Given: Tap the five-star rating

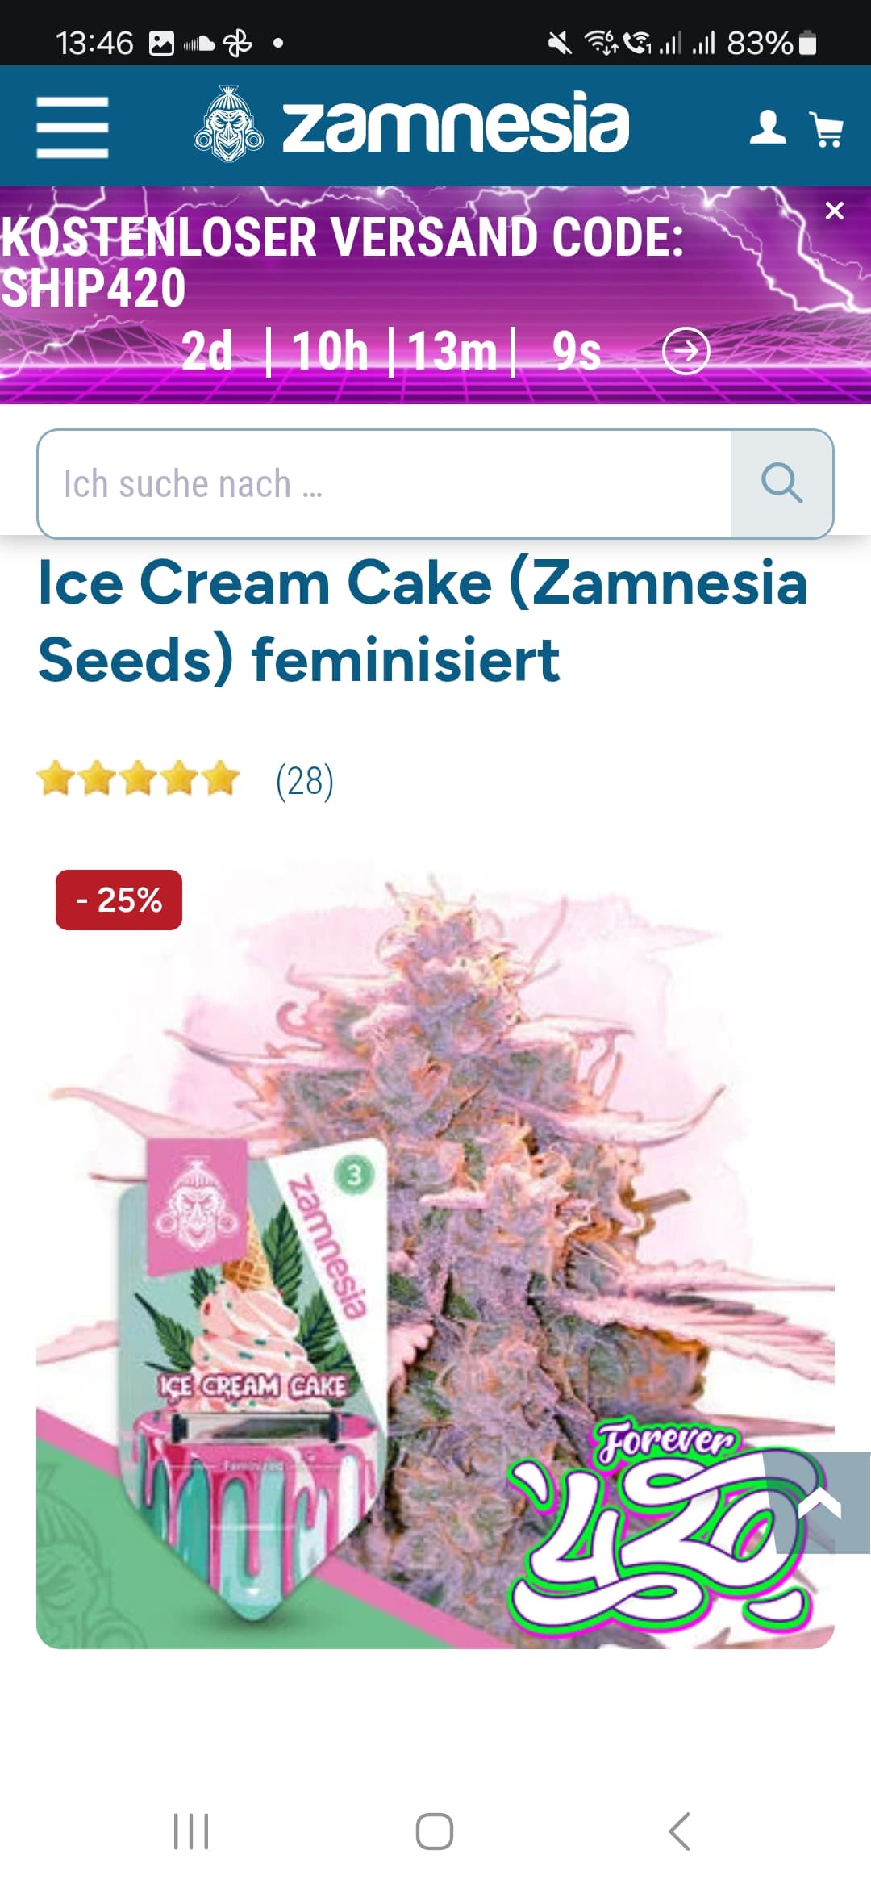Looking at the screenshot, I should [x=138, y=779].
